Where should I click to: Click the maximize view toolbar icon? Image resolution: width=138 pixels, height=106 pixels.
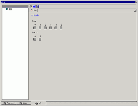coord(38,6)
